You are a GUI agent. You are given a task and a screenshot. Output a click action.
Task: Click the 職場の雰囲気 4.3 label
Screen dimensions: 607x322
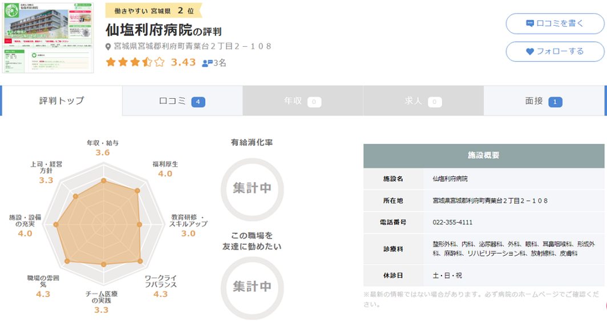click(43, 287)
